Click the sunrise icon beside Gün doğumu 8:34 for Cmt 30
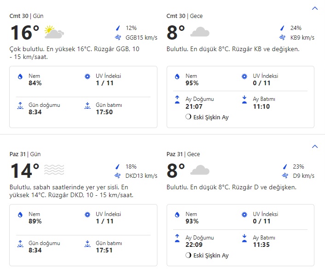 (x=20, y=105)
